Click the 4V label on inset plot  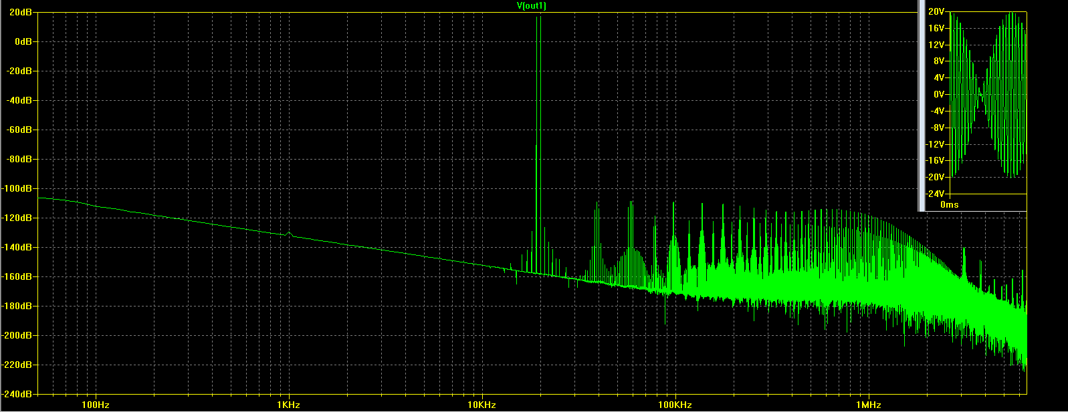pyautogui.click(x=938, y=77)
